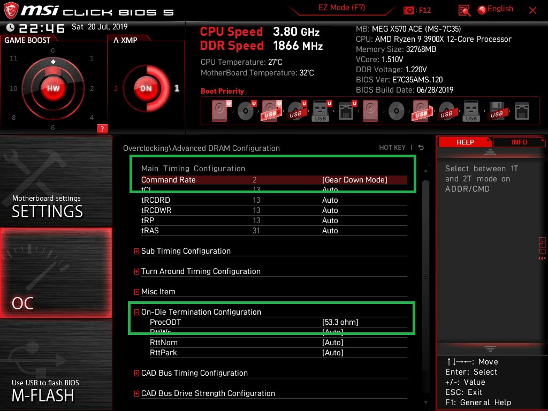Viewport: 548px width, 411px height.
Task: Open the RttPark Auto value
Action: pyautogui.click(x=333, y=352)
